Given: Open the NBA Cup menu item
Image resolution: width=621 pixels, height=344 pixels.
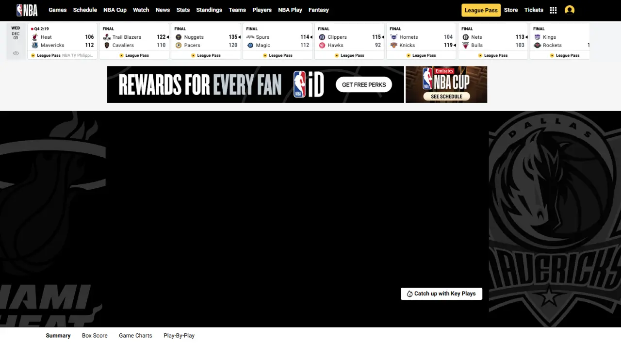Looking at the screenshot, I should click(x=115, y=10).
